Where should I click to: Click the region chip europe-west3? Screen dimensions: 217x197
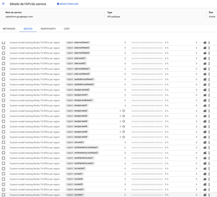click(x=77, y=116)
